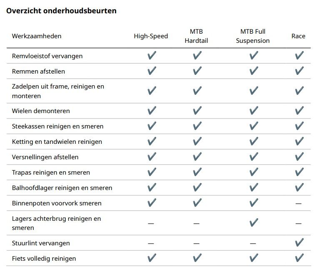Click the Ketting en tandwielen reinigen label
Screen dimensions: 322x274
click(57, 142)
